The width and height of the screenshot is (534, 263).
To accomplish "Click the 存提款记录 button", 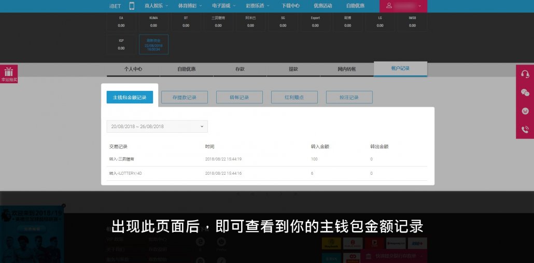I will pos(185,97).
